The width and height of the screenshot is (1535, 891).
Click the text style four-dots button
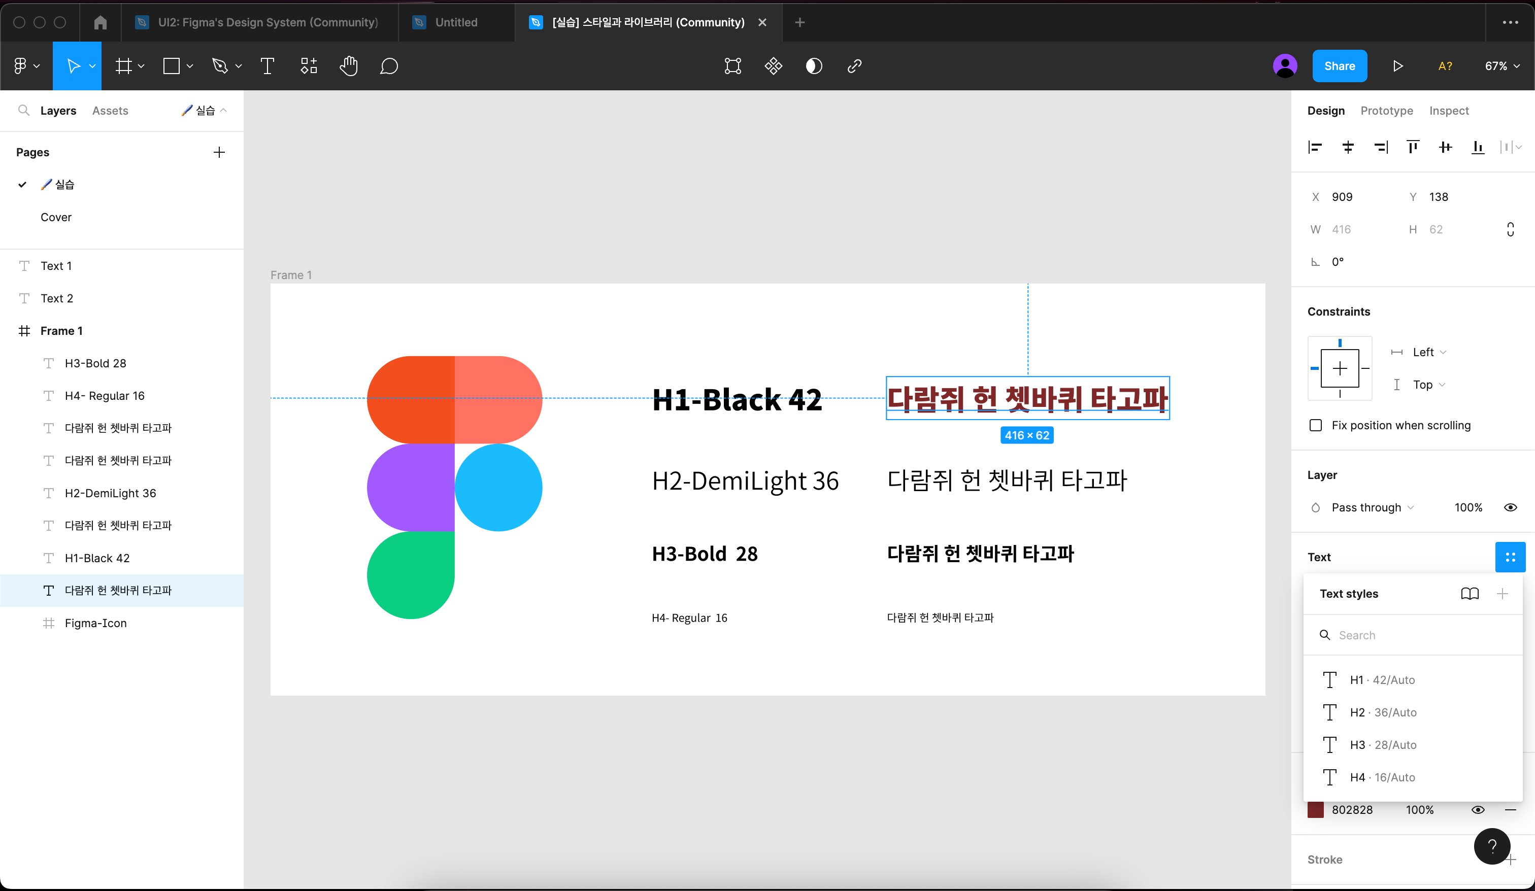click(1510, 557)
